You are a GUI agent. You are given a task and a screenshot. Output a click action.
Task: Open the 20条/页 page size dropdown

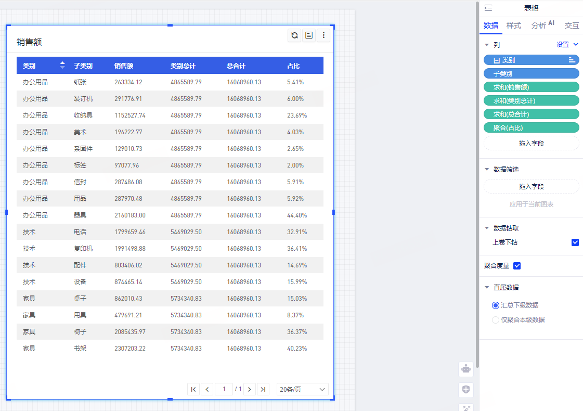coord(302,389)
